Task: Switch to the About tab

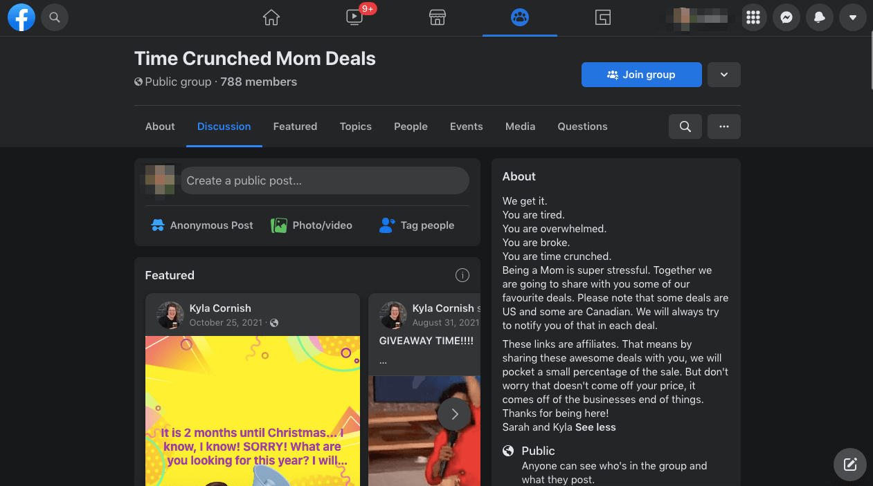Action: tap(160, 127)
